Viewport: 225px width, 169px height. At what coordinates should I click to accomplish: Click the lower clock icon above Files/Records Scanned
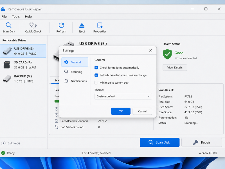57,115
